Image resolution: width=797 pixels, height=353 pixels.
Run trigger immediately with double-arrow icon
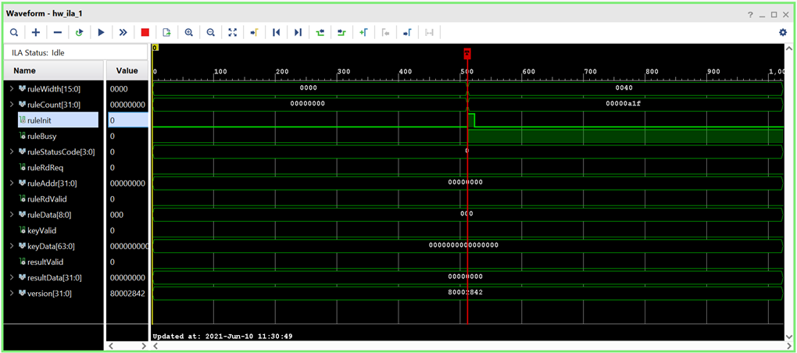click(x=123, y=33)
